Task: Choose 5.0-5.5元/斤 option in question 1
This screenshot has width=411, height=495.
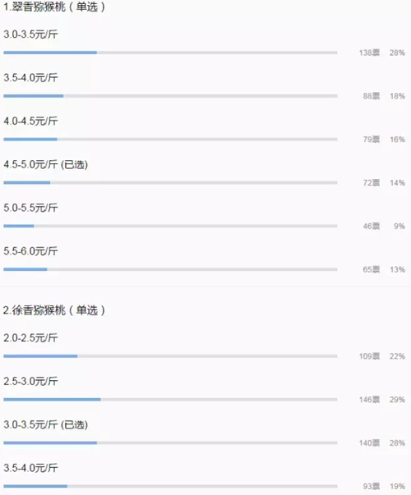Action: point(30,208)
